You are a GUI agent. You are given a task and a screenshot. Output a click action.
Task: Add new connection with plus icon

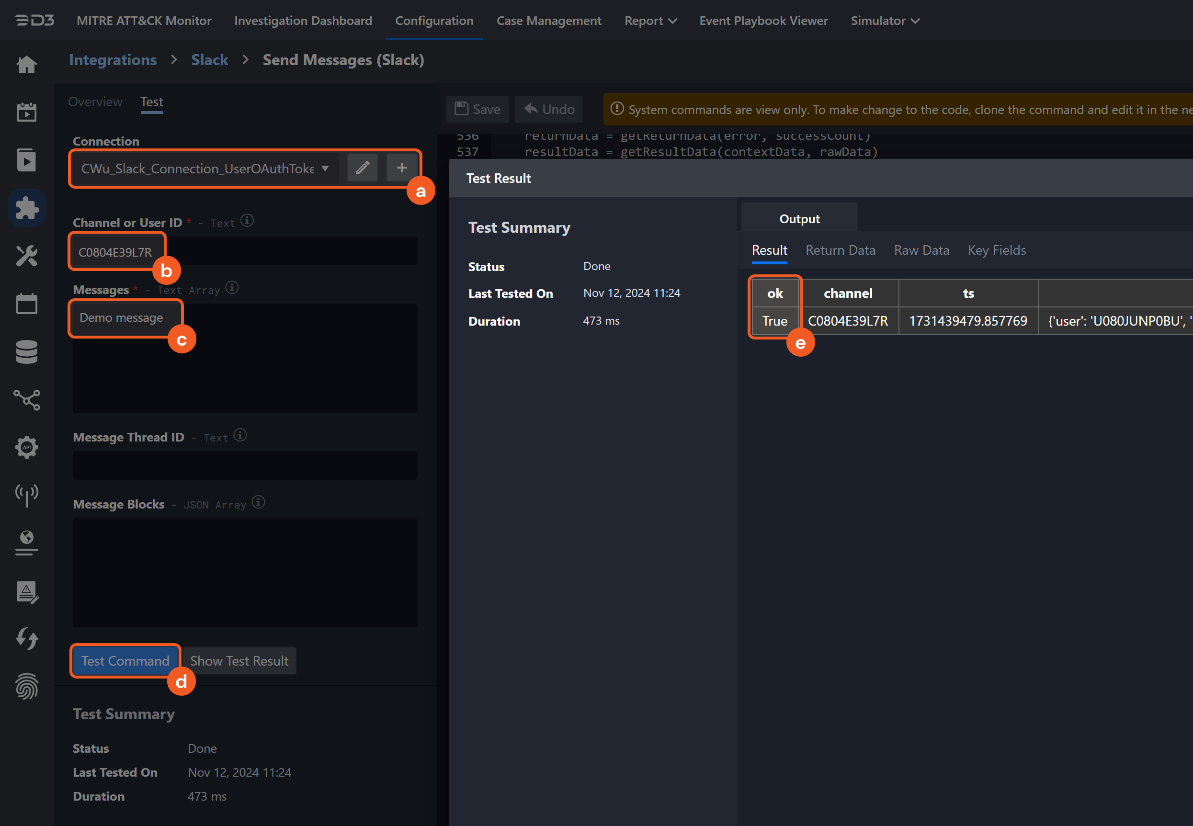click(402, 168)
